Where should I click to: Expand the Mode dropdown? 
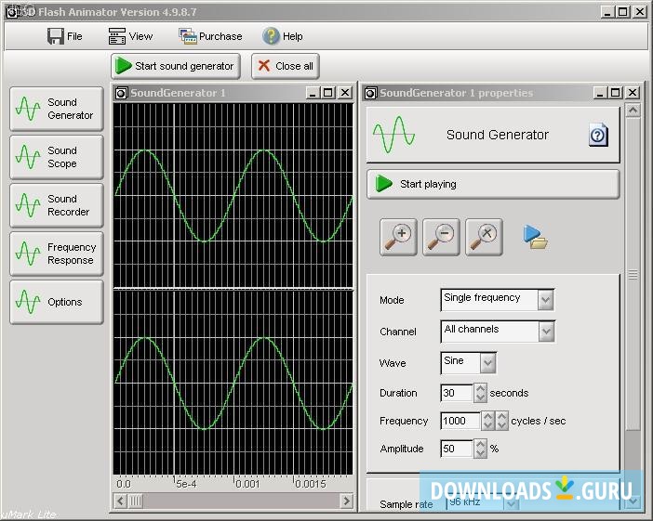pyautogui.click(x=546, y=299)
